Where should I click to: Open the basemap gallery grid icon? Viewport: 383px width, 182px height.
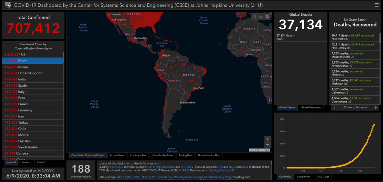pyautogui.click(x=267, y=16)
